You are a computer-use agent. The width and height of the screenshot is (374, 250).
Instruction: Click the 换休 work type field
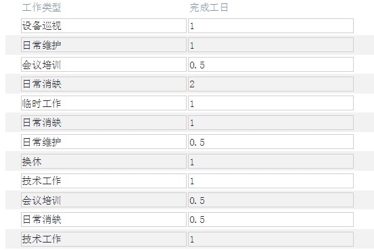[x=103, y=161]
